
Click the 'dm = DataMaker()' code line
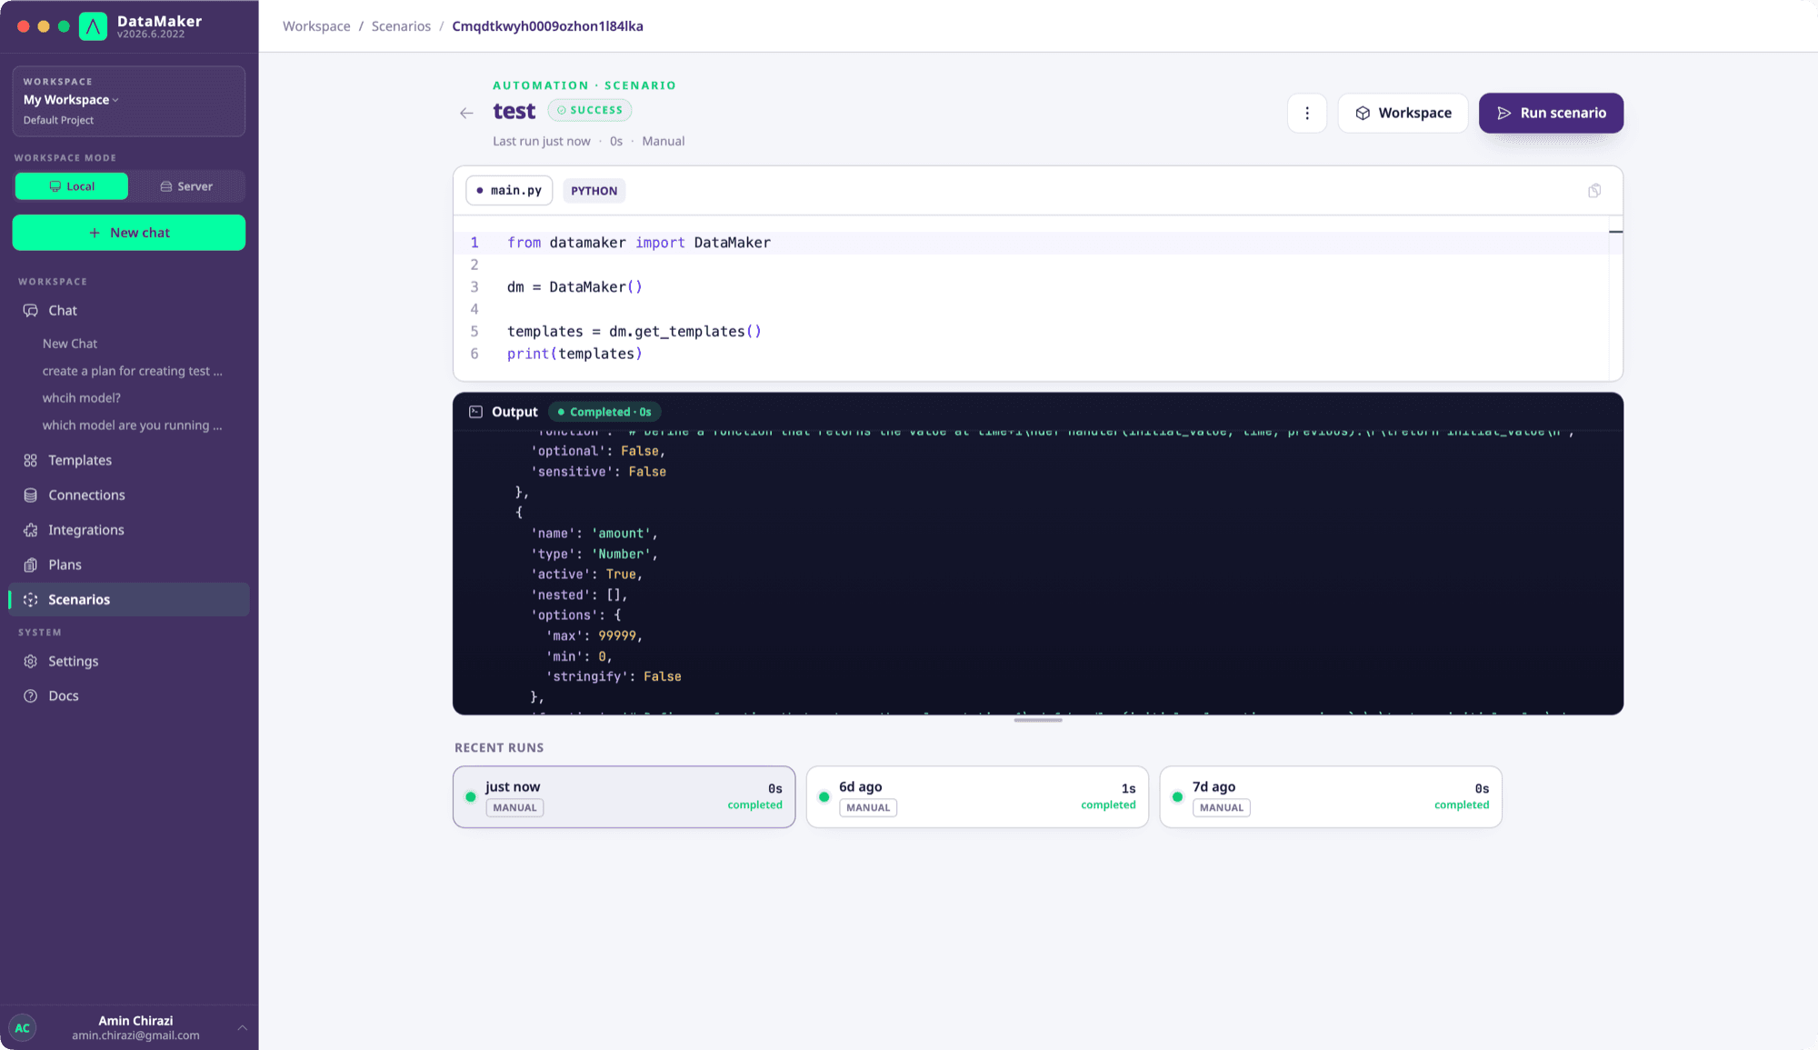[574, 287]
